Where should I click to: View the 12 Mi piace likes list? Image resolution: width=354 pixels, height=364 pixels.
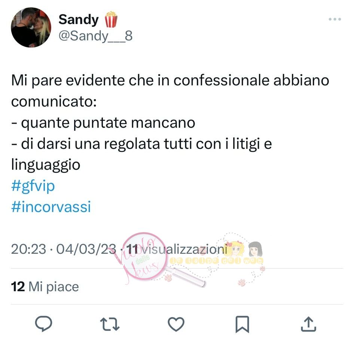tap(45, 287)
